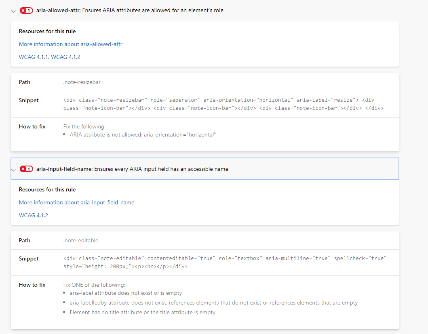Click the chevron beside the aria-input-field-name rule

pos(13,169)
